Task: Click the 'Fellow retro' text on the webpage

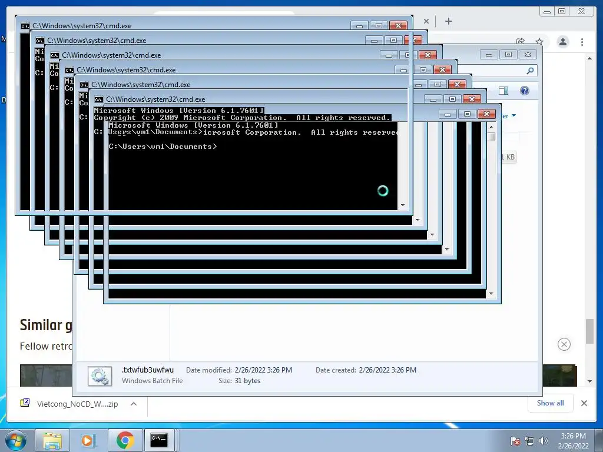Action: (x=46, y=346)
